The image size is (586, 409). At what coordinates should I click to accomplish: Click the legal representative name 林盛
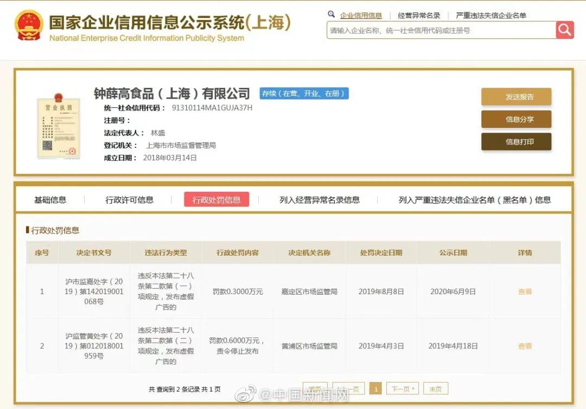click(158, 133)
